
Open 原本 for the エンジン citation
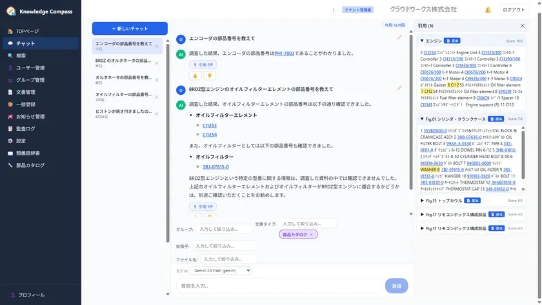452,41
